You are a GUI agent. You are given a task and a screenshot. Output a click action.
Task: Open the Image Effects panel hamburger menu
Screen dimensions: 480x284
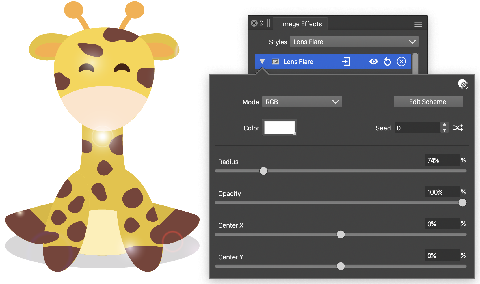pos(418,23)
